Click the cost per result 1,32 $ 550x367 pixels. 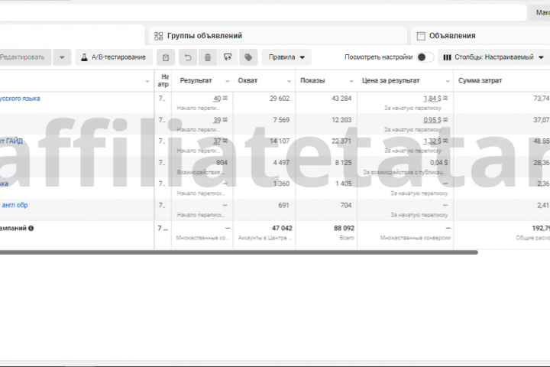click(432, 141)
